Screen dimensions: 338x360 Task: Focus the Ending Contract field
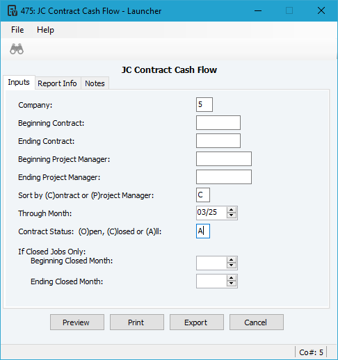point(218,140)
